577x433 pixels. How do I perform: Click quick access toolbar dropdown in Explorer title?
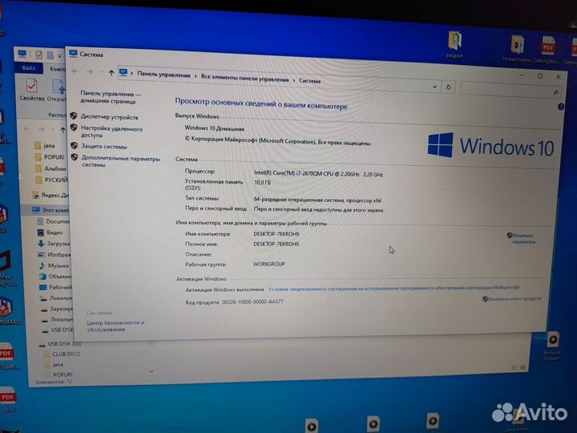tap(59, 56)
